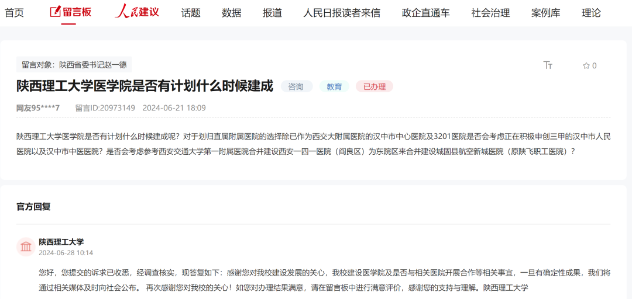This screenshot has height=299, width=632.
Task: Open the 首页 home page
Action: (x=14, y=13)
